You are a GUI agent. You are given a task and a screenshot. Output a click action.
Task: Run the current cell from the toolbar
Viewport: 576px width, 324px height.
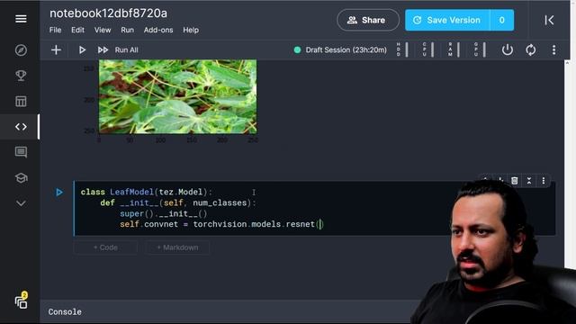pyautogui.click(x=82, y=50)
